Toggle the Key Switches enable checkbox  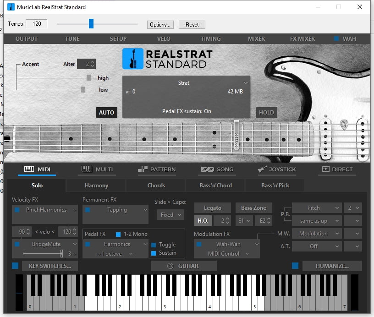pos(15,266)
